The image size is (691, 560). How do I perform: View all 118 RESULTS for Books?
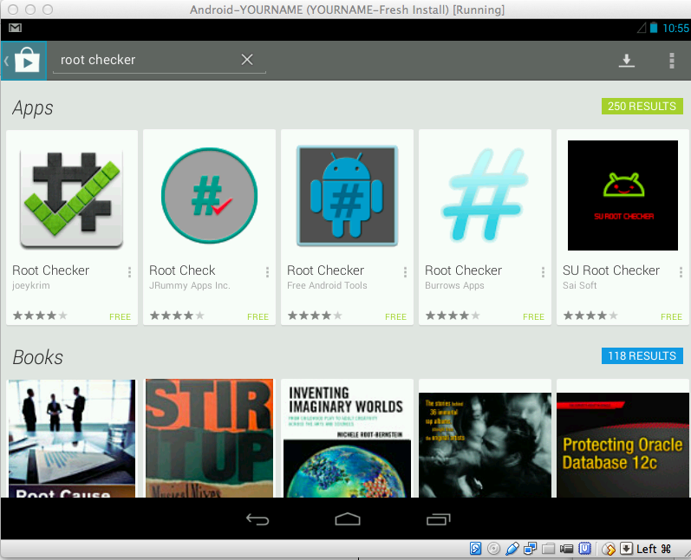(x=642, y=355)
